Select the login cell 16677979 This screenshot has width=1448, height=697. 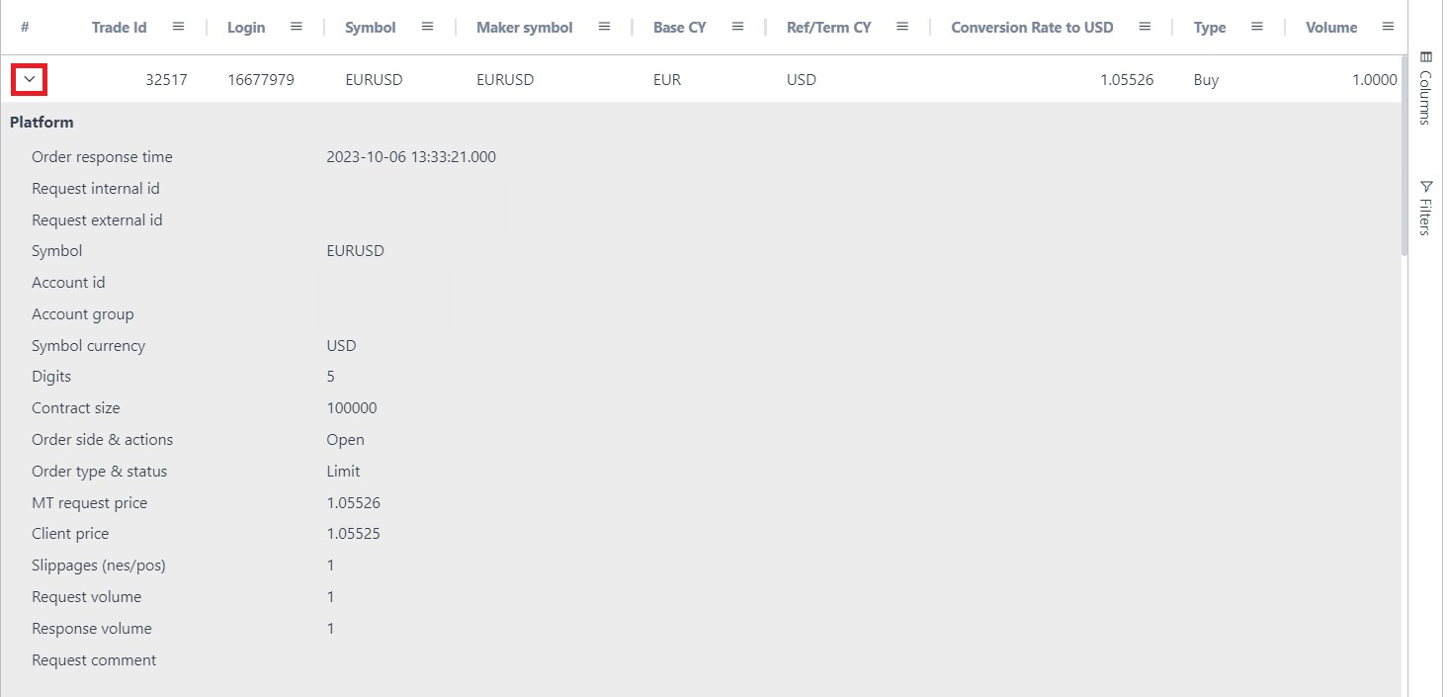(x=261, y=80)
